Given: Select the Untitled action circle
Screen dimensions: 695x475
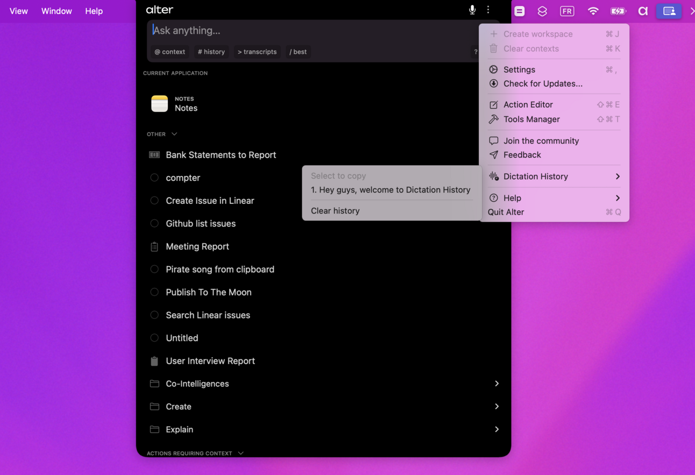Looking at the screenshot, I should point(154,338).
